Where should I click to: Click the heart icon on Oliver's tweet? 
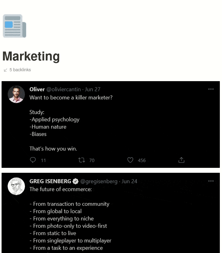[130, 160]
